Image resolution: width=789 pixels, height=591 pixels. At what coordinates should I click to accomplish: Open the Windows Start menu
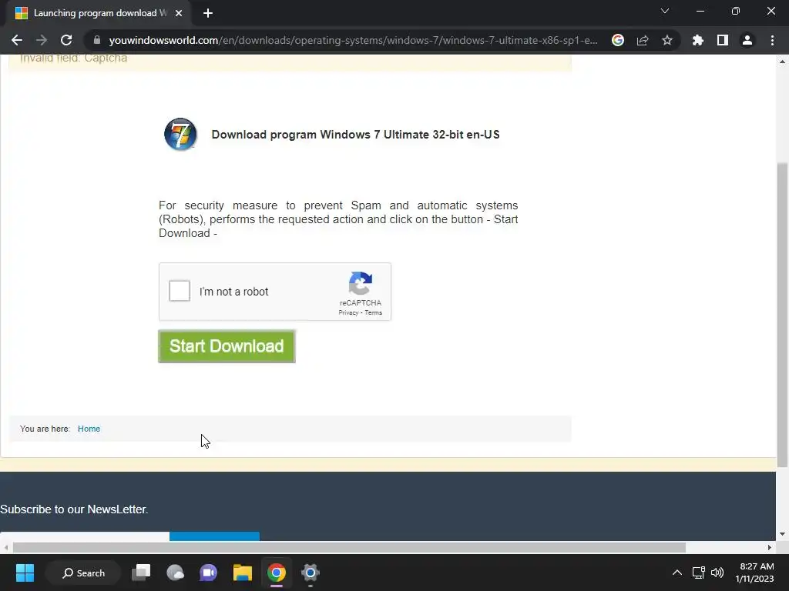tap(25, 573)
